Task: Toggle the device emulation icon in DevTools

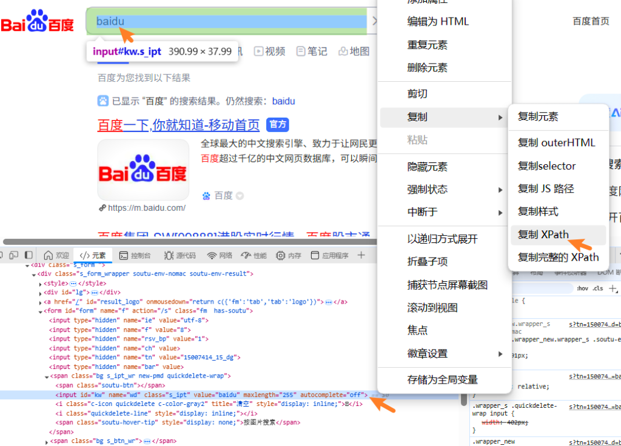Action: tap(13, 255)
